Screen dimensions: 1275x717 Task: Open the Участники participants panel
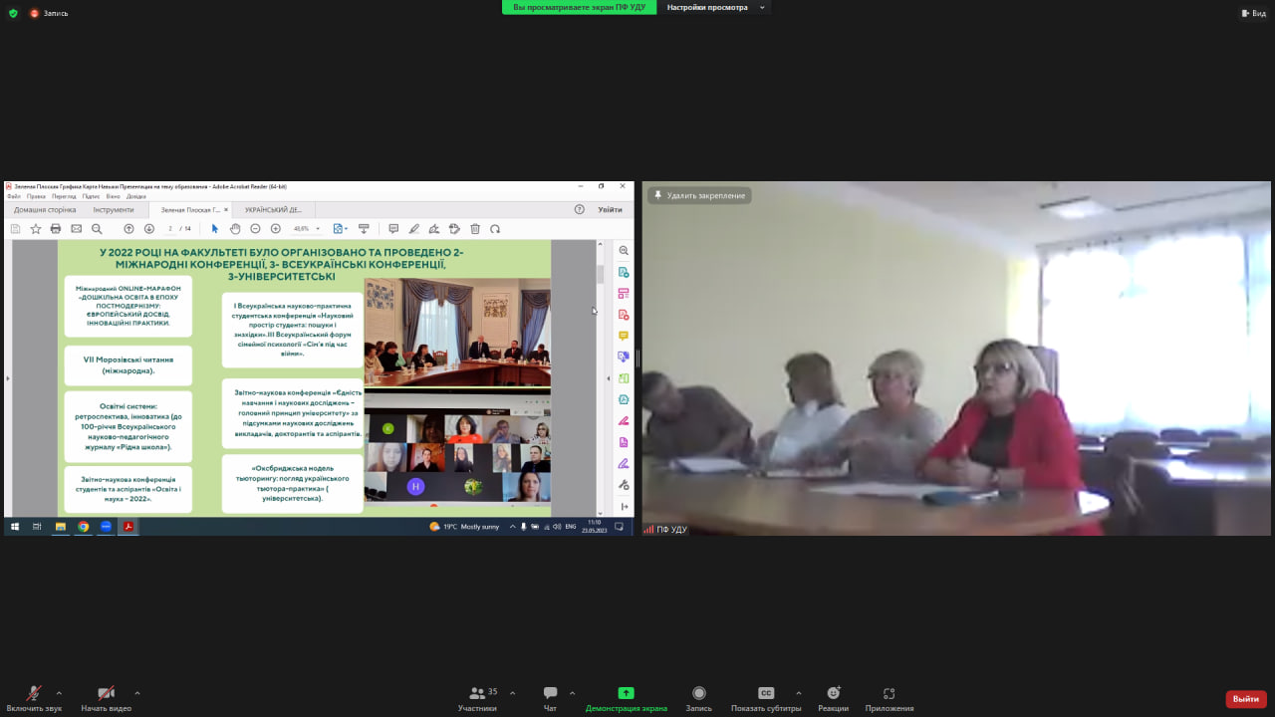coord(477,694)
